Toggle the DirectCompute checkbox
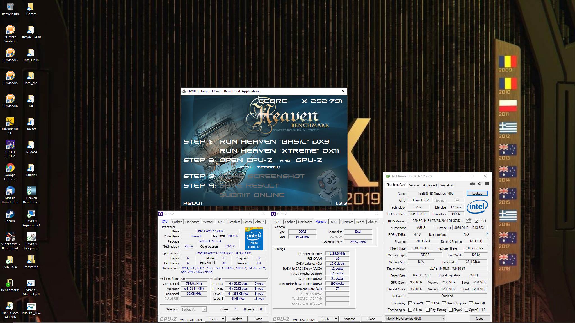Image resolution: width=575 pixels, height=323 pixels. pyautogui.click(x=444, y=303)
